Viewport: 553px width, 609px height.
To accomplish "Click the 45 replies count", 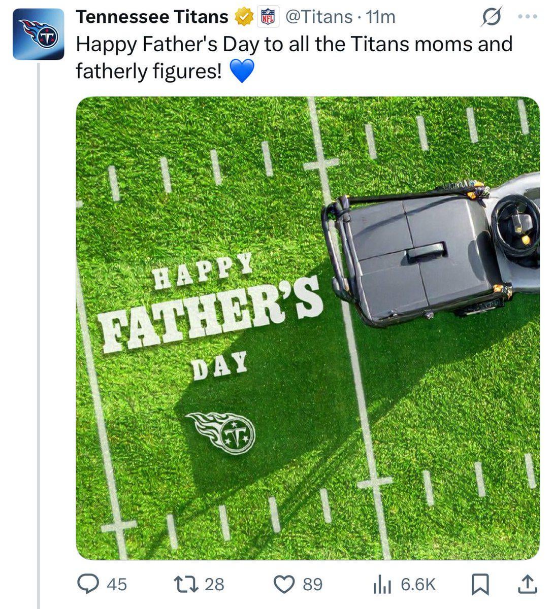I will point(117,584).
